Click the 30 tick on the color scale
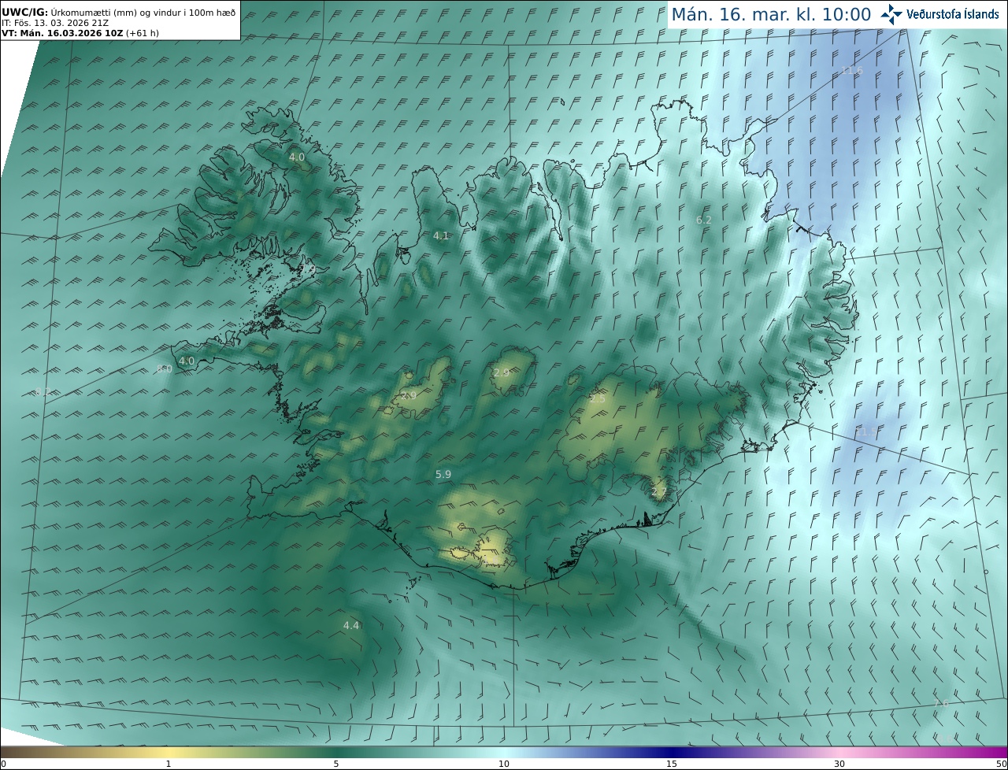1008x770 pixels. (x=839, y=764)
